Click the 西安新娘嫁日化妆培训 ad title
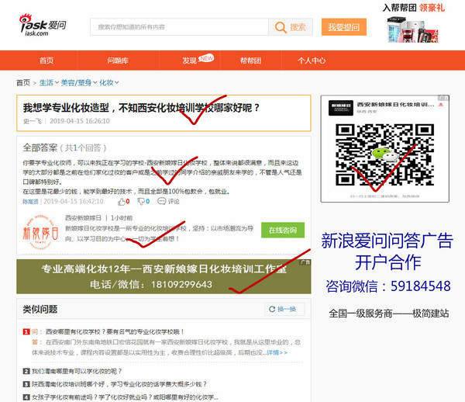 click(395, 105)
